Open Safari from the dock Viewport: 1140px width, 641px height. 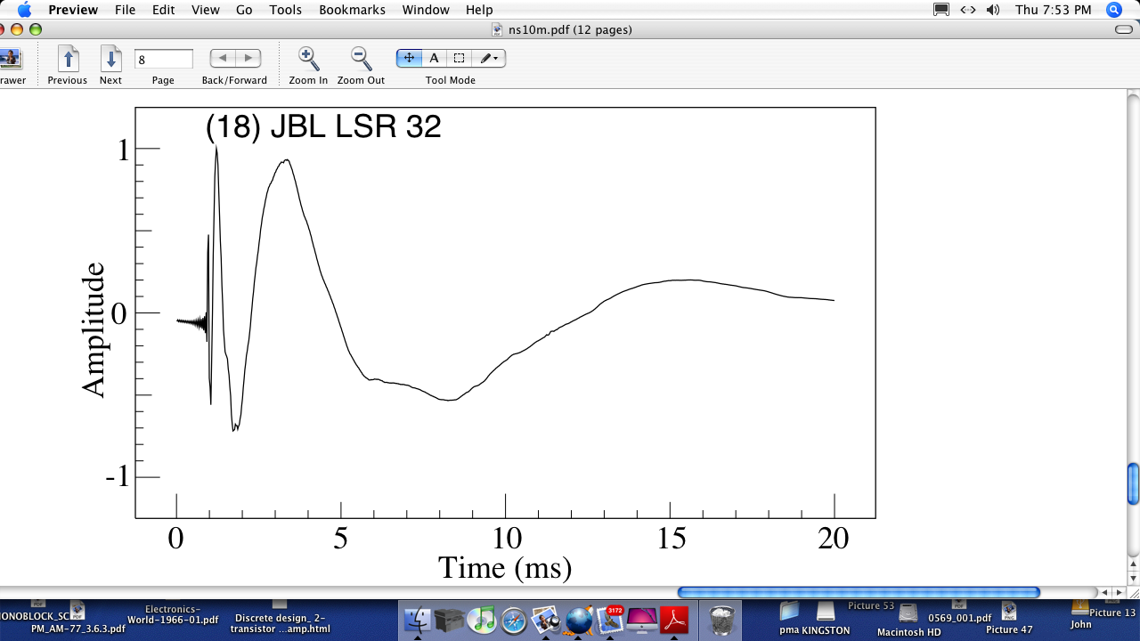pyautogui.click(x=514, y=619)
